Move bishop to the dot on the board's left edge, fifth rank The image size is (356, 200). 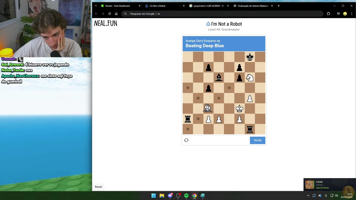point(188,88)
